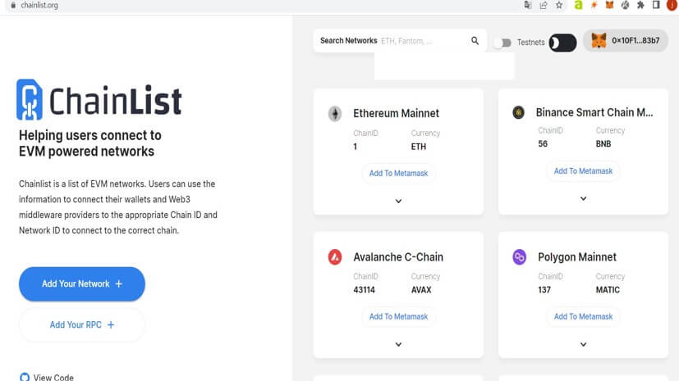
Task: Click the currency value AVAX
Action: [x=421, y=290]
